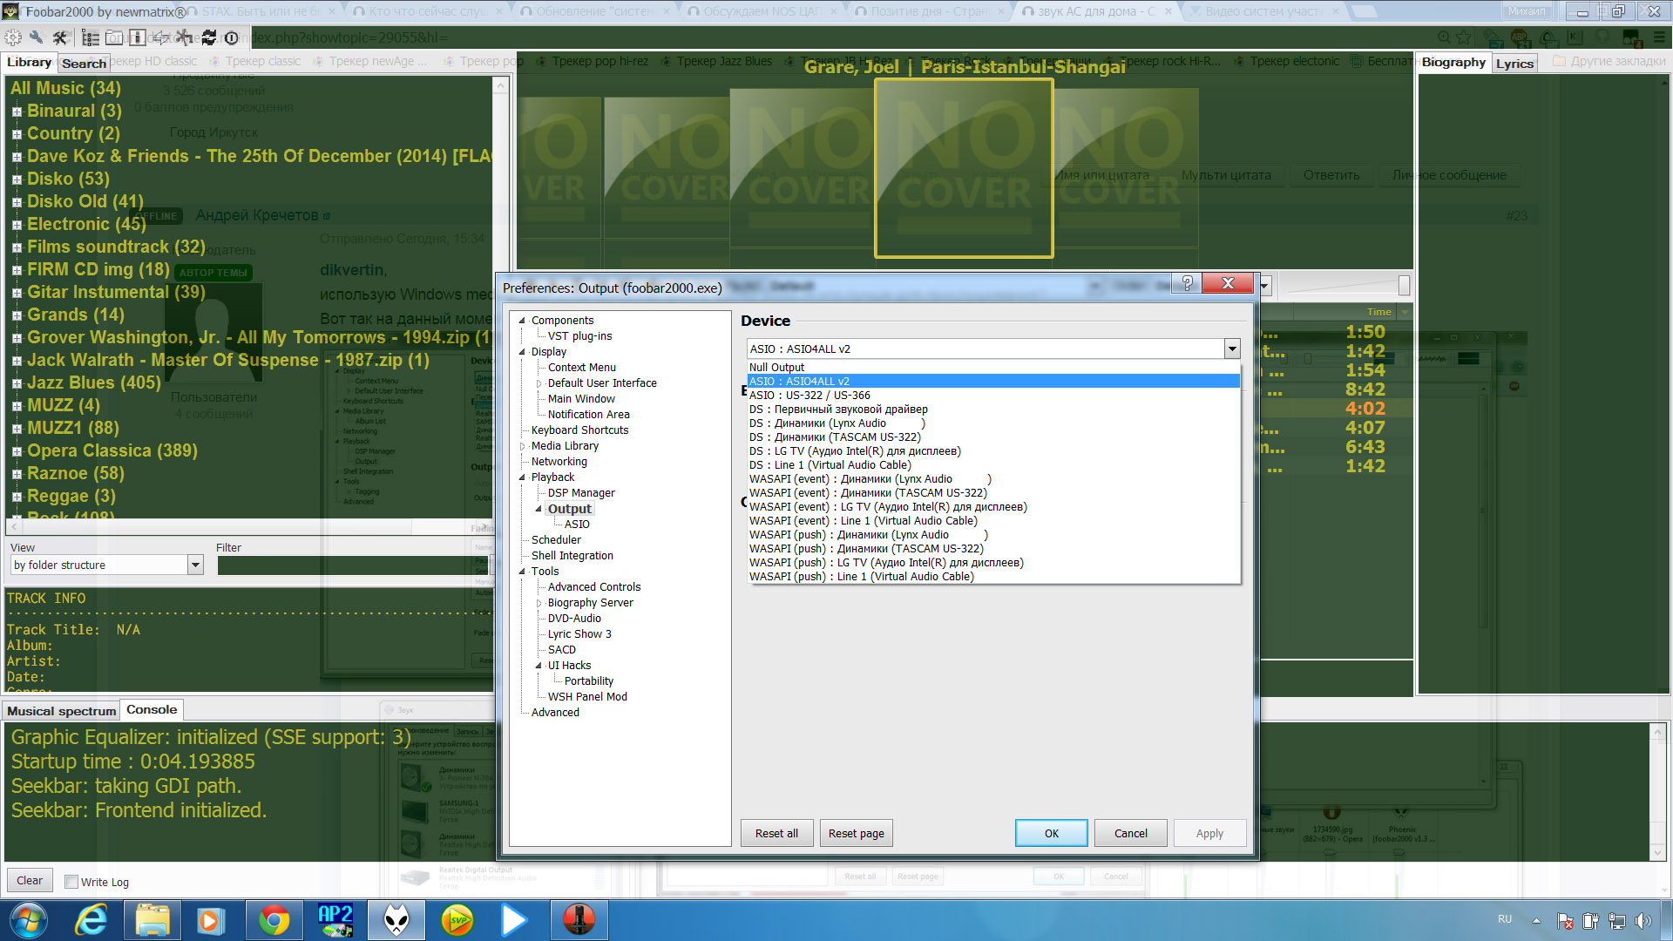Open the gear settings icon in foobar toolbar

[x=13, y=37]
